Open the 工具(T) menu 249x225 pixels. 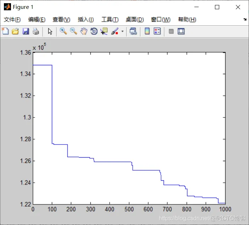tap(110, 20)
